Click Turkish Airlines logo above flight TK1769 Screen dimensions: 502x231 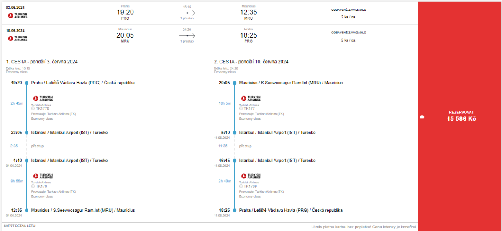click(x=251, y=176)
